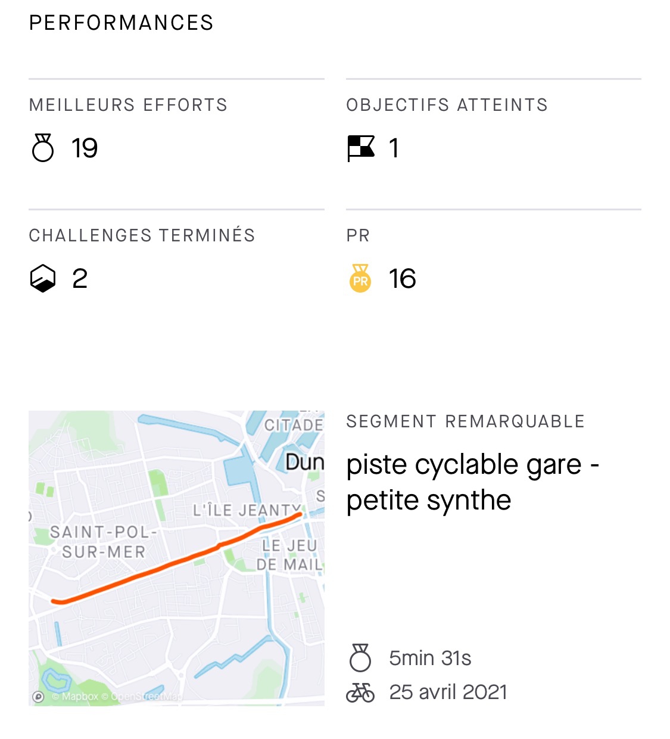Click the best efforts count 19
Viewport: 670px width, 739px height.
click(85, 148)
